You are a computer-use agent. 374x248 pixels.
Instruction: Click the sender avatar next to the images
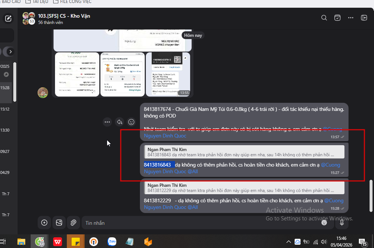tap(43, 92)
